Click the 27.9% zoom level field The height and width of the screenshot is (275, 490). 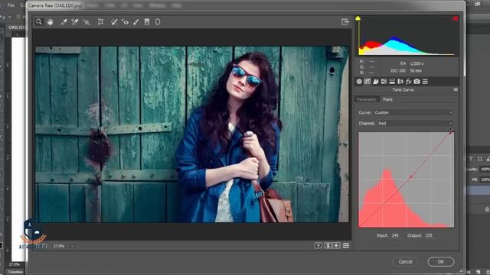(x=59, y=246)
